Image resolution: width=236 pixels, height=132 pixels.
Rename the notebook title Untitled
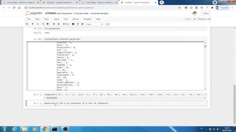coord(50,13)
